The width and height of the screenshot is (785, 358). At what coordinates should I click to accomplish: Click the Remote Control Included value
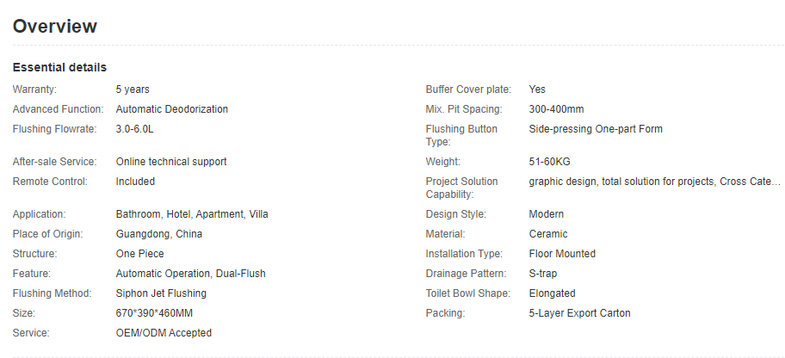coord(135,182)
